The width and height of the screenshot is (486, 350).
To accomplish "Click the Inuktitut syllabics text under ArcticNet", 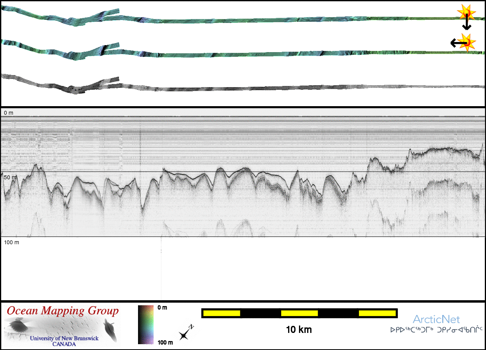I will click(436, 330).
